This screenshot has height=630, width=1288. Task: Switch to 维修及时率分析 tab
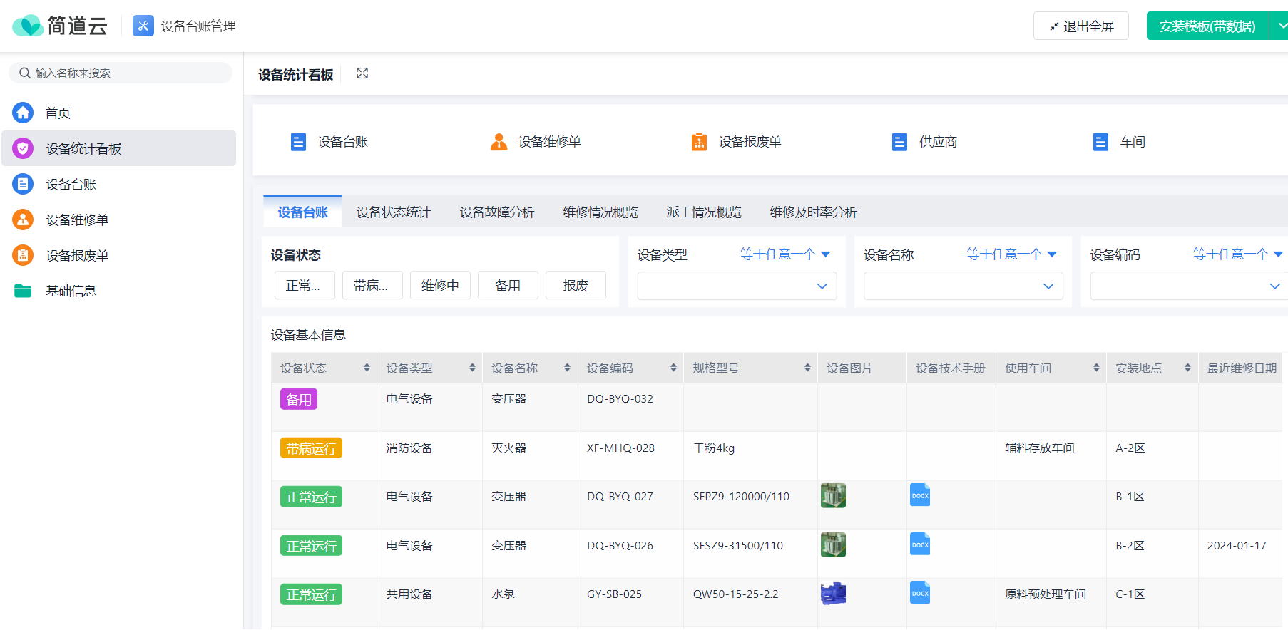tap(814, 212)
